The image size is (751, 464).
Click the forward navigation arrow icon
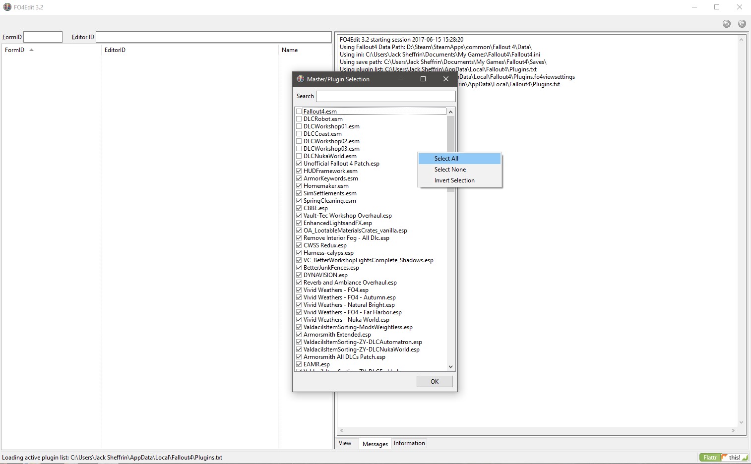click(x=742, y=24)
